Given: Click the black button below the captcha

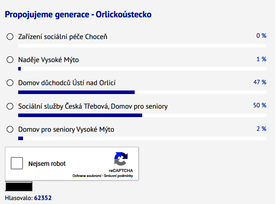Looking at the screenshot, I should click(x=19, y=186).
